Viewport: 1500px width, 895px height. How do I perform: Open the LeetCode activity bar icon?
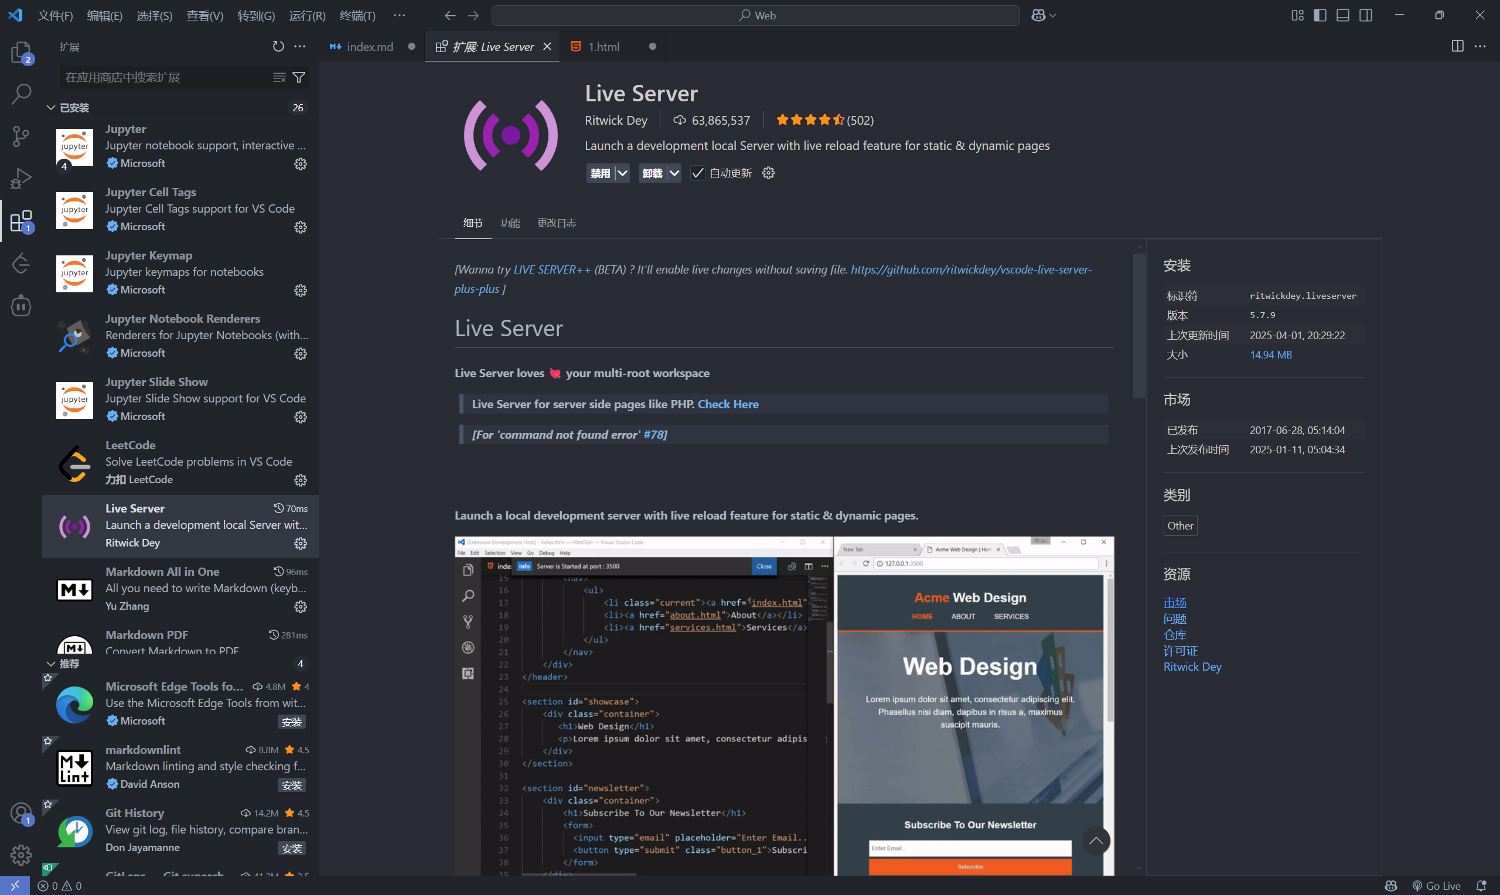tap(21, 264)
